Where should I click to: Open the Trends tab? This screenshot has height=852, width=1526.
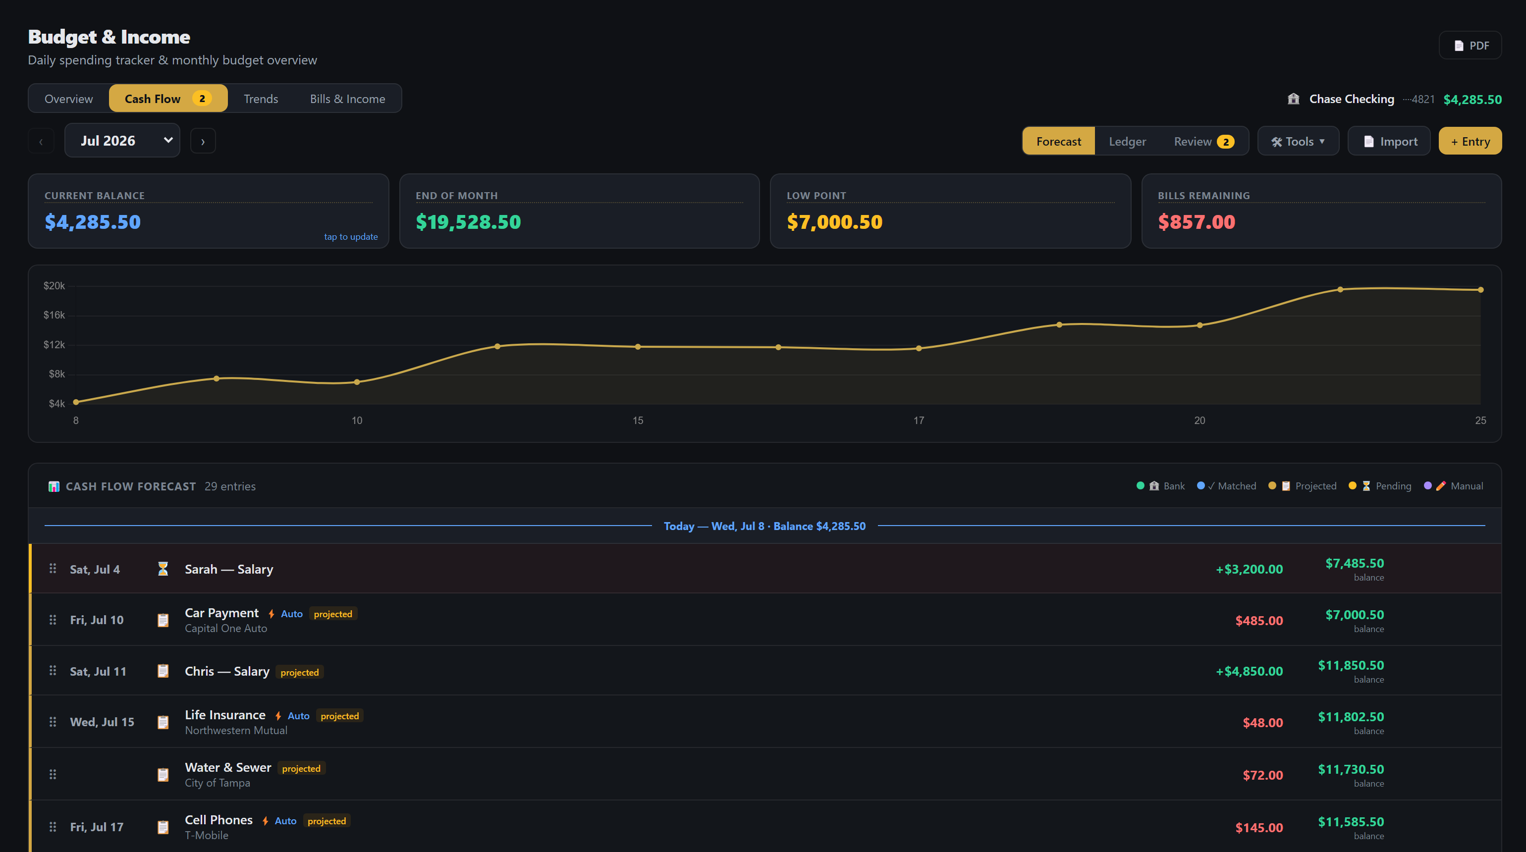261,99
